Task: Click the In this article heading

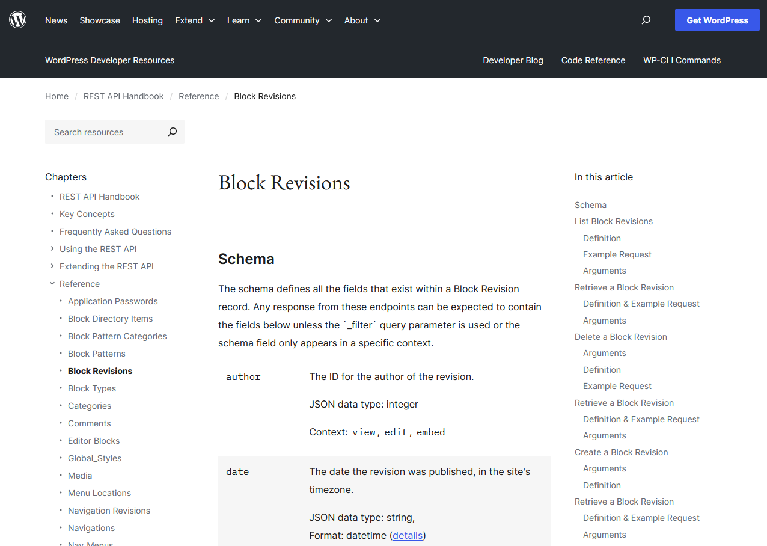Action: (604, 177)
